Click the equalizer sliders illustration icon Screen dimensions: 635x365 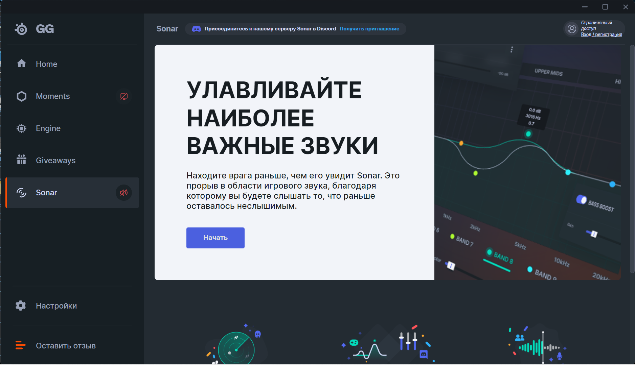click(x=388, y=344)
